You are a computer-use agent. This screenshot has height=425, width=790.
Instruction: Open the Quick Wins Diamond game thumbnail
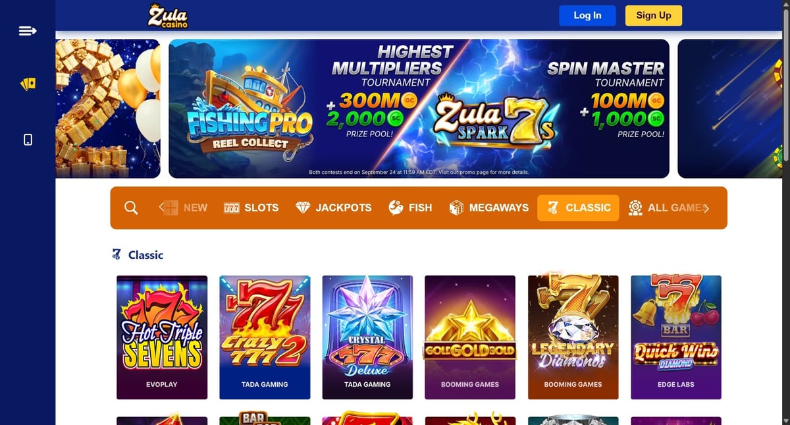(676, 337)
